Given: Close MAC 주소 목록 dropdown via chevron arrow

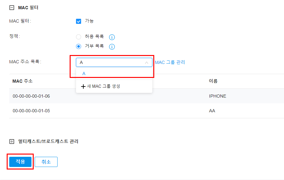Looking at the screenshot, I should [147, 63].
